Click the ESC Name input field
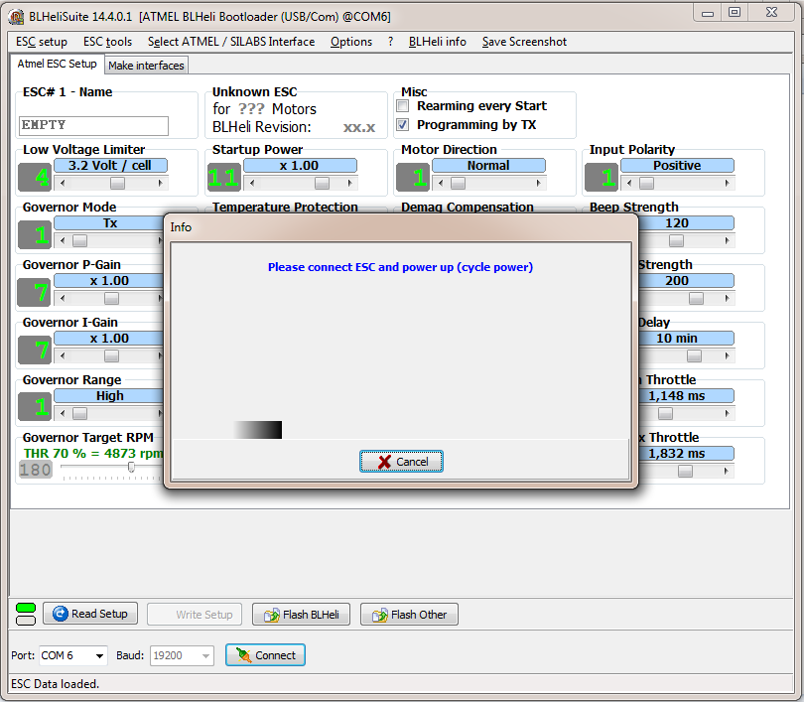The image size is (804, 702). (x=94, y=126)
